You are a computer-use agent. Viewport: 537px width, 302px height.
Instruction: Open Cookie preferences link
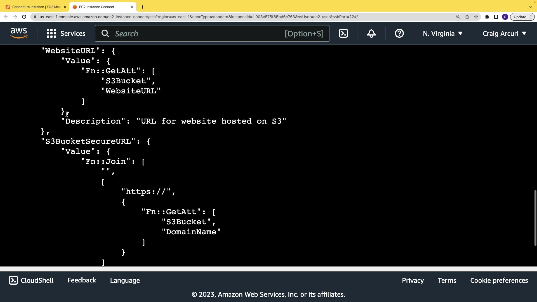point(499,280)
